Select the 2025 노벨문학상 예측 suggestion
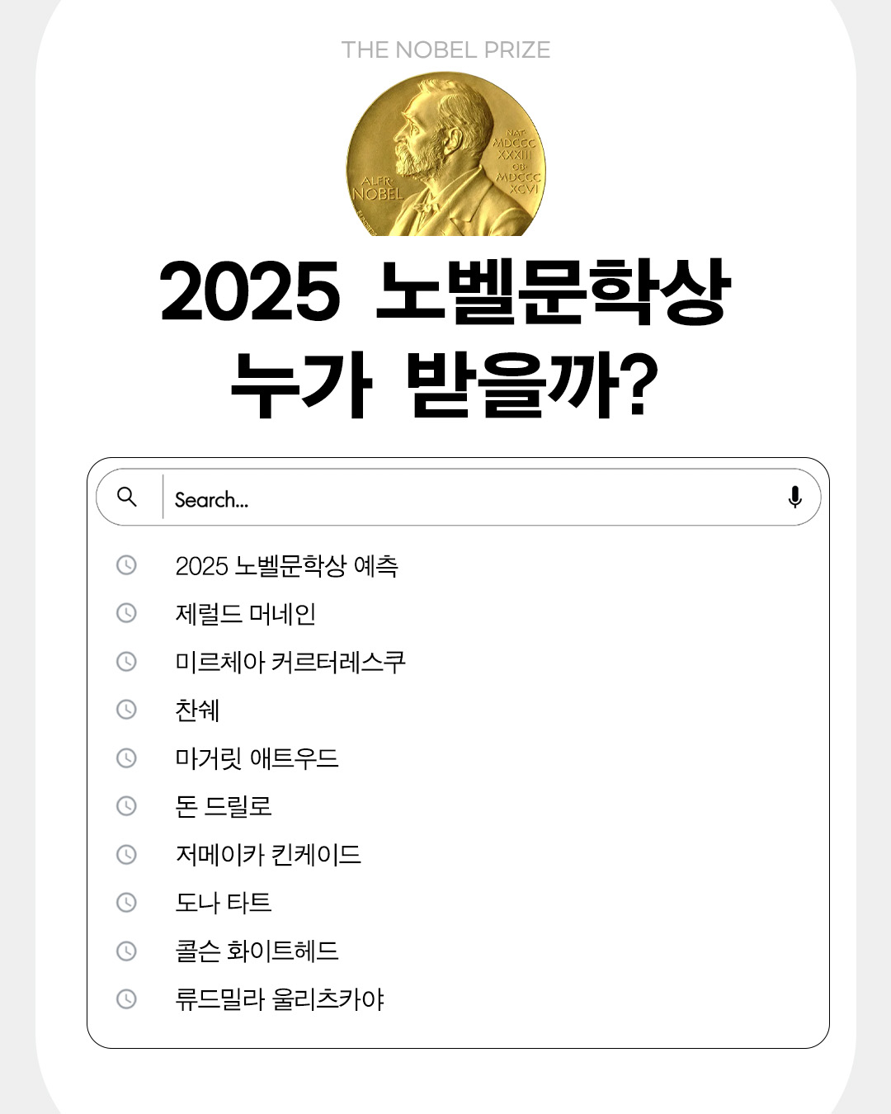The width and height of the screenshot is (891, 1114). click(x=286, y=566)
